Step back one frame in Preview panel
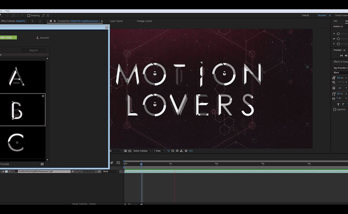348x214 pixels. tap(346, 56)
